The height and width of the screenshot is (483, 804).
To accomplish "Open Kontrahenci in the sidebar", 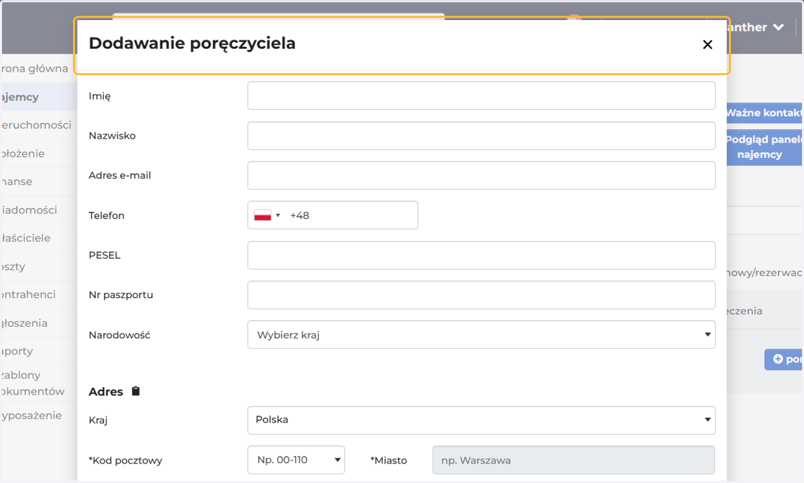I will [x=28, y=294].
